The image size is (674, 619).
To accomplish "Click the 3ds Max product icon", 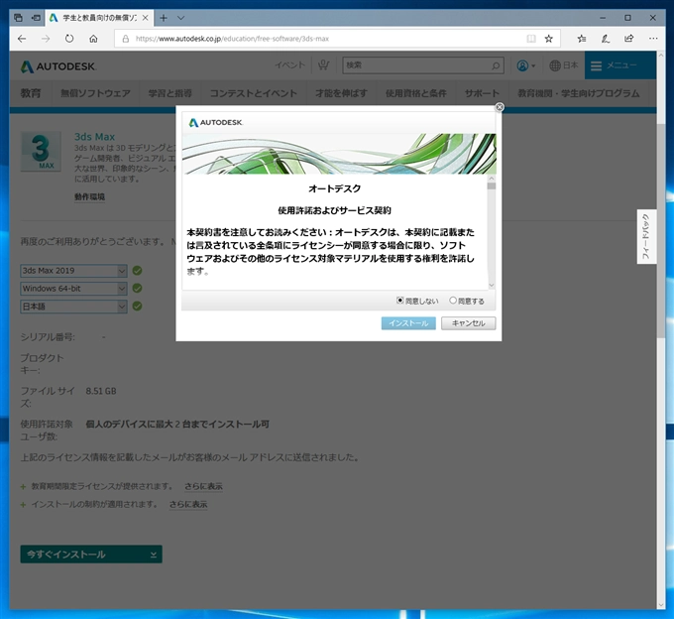I will click(41, 152).
